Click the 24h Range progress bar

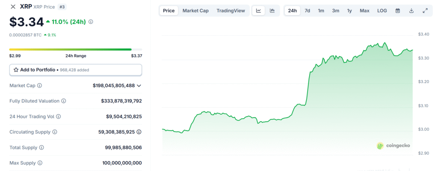(70, 49)
